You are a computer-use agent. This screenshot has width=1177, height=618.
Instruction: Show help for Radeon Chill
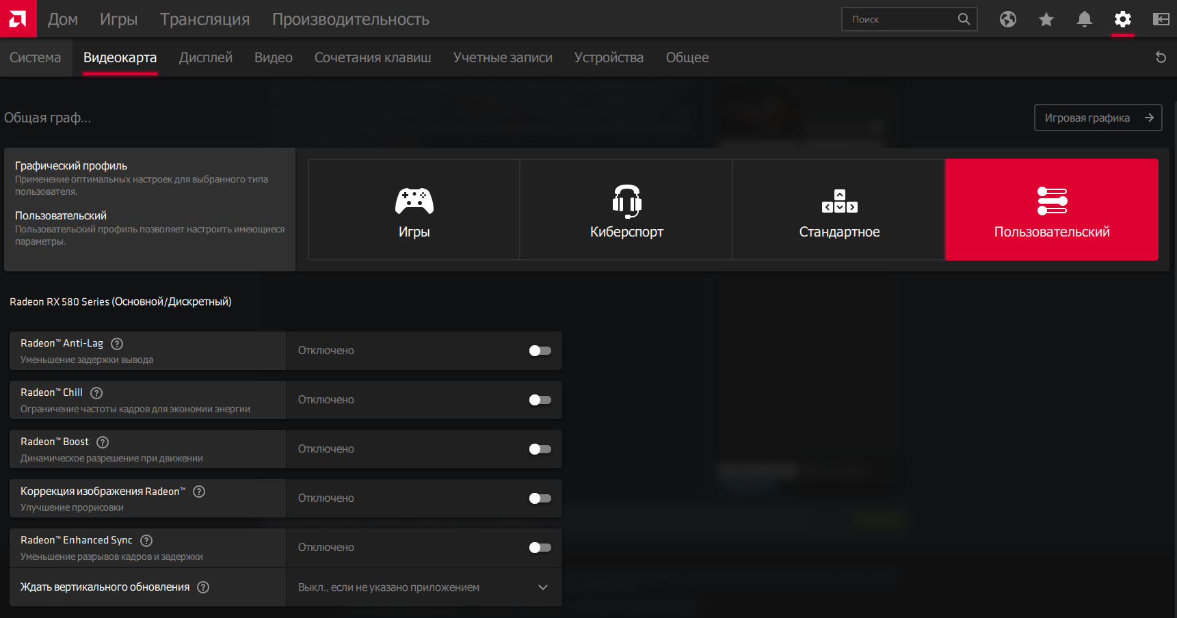96,393
